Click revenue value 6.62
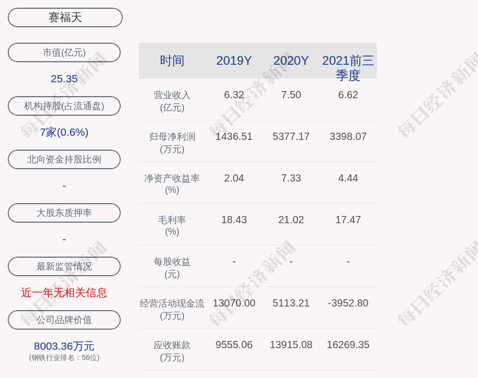 348,95
